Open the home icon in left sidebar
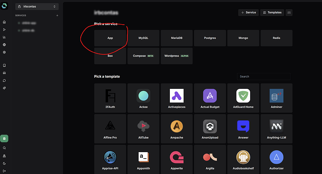 point(4,22)
